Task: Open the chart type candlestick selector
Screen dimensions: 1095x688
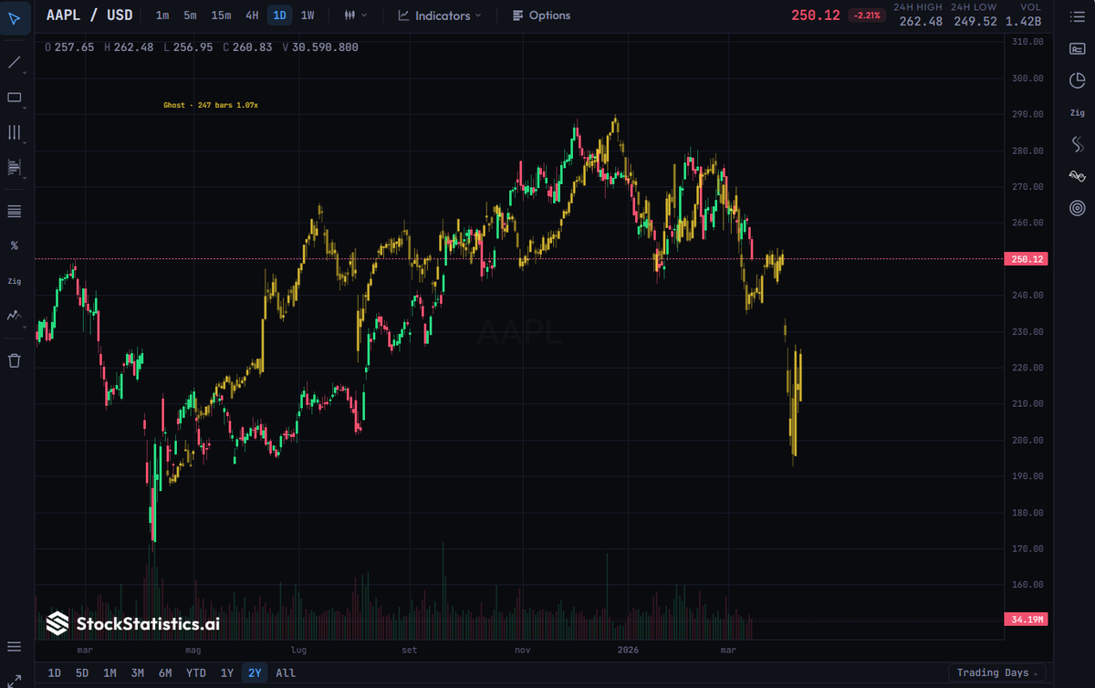Action: tap(356, 16)
